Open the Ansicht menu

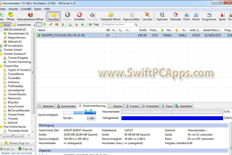tap(13, 9)
